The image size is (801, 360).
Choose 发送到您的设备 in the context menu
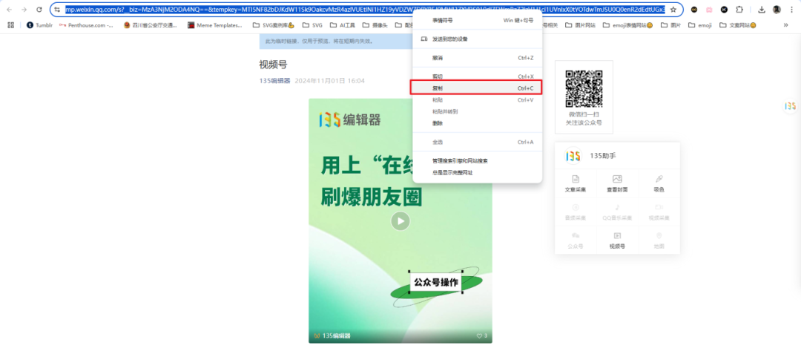477,39
